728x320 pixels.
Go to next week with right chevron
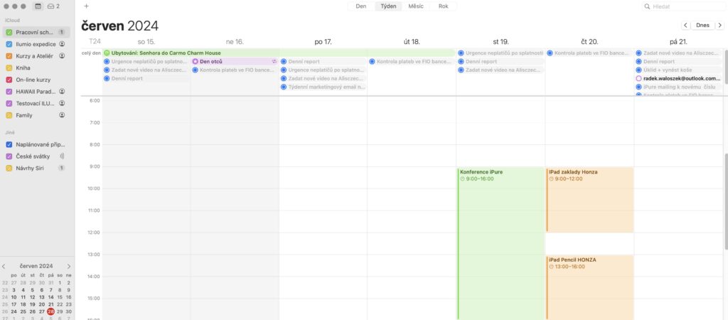[719, 25]
